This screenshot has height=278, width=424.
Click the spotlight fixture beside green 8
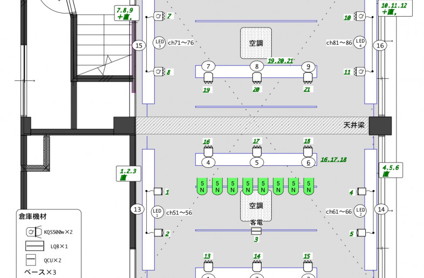coord(159,72)
